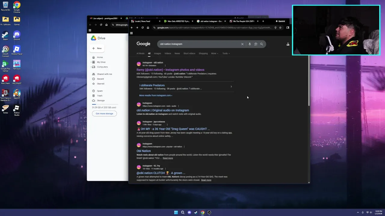Open more options for jaycostausa result
385x216 pixels.
coord(167,124)
